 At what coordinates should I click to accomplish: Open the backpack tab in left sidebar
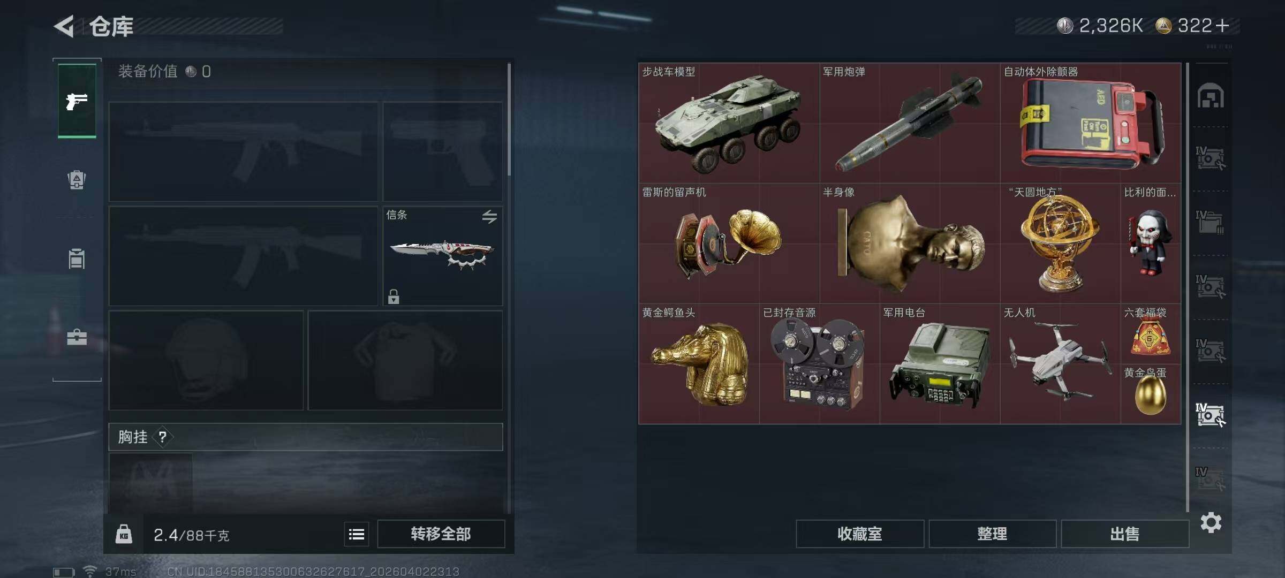click(x=77, y=180)
